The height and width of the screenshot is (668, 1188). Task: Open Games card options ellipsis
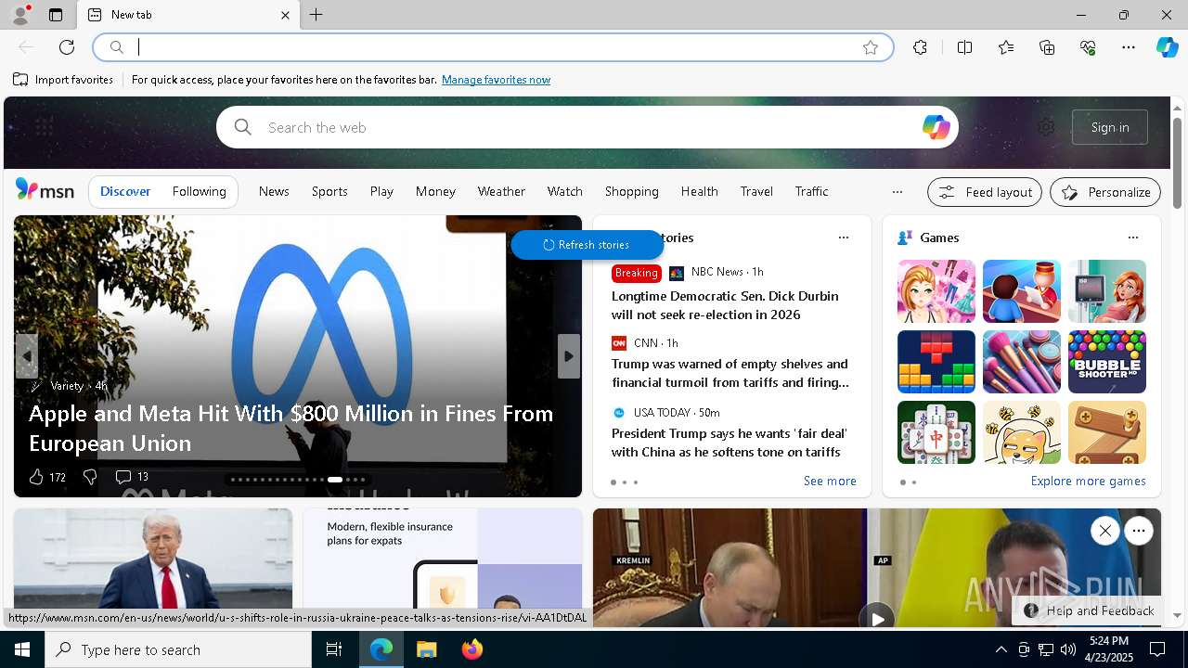[x=1133, y=238]
